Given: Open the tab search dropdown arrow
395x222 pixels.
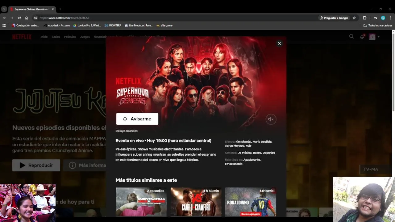Looking at the screenshot, I should pos(4,9).
